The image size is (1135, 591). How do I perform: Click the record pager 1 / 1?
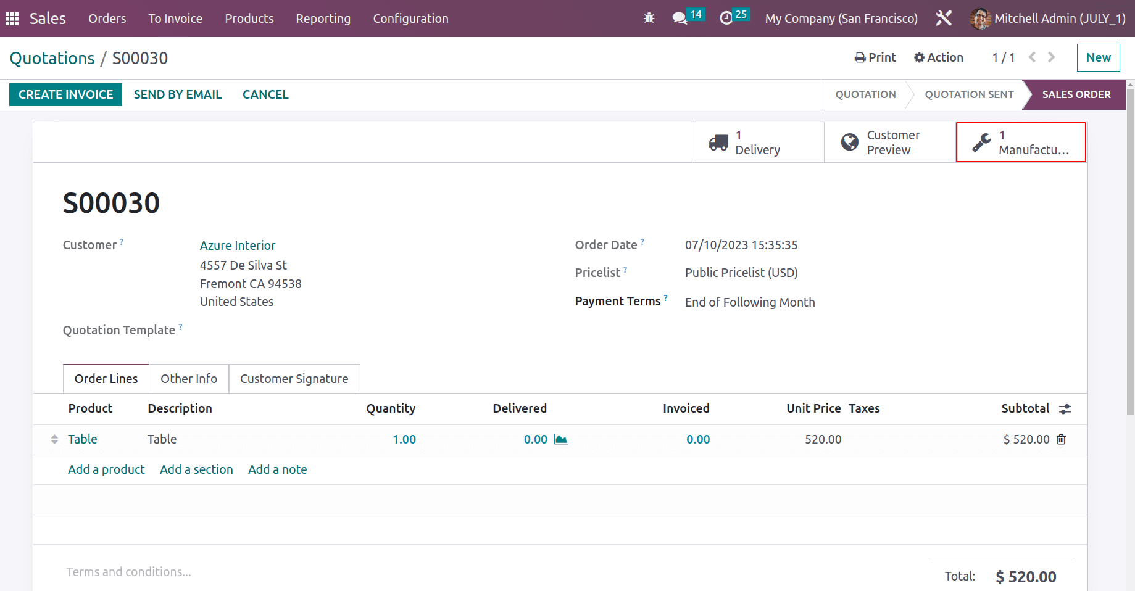click(1004, 57)
